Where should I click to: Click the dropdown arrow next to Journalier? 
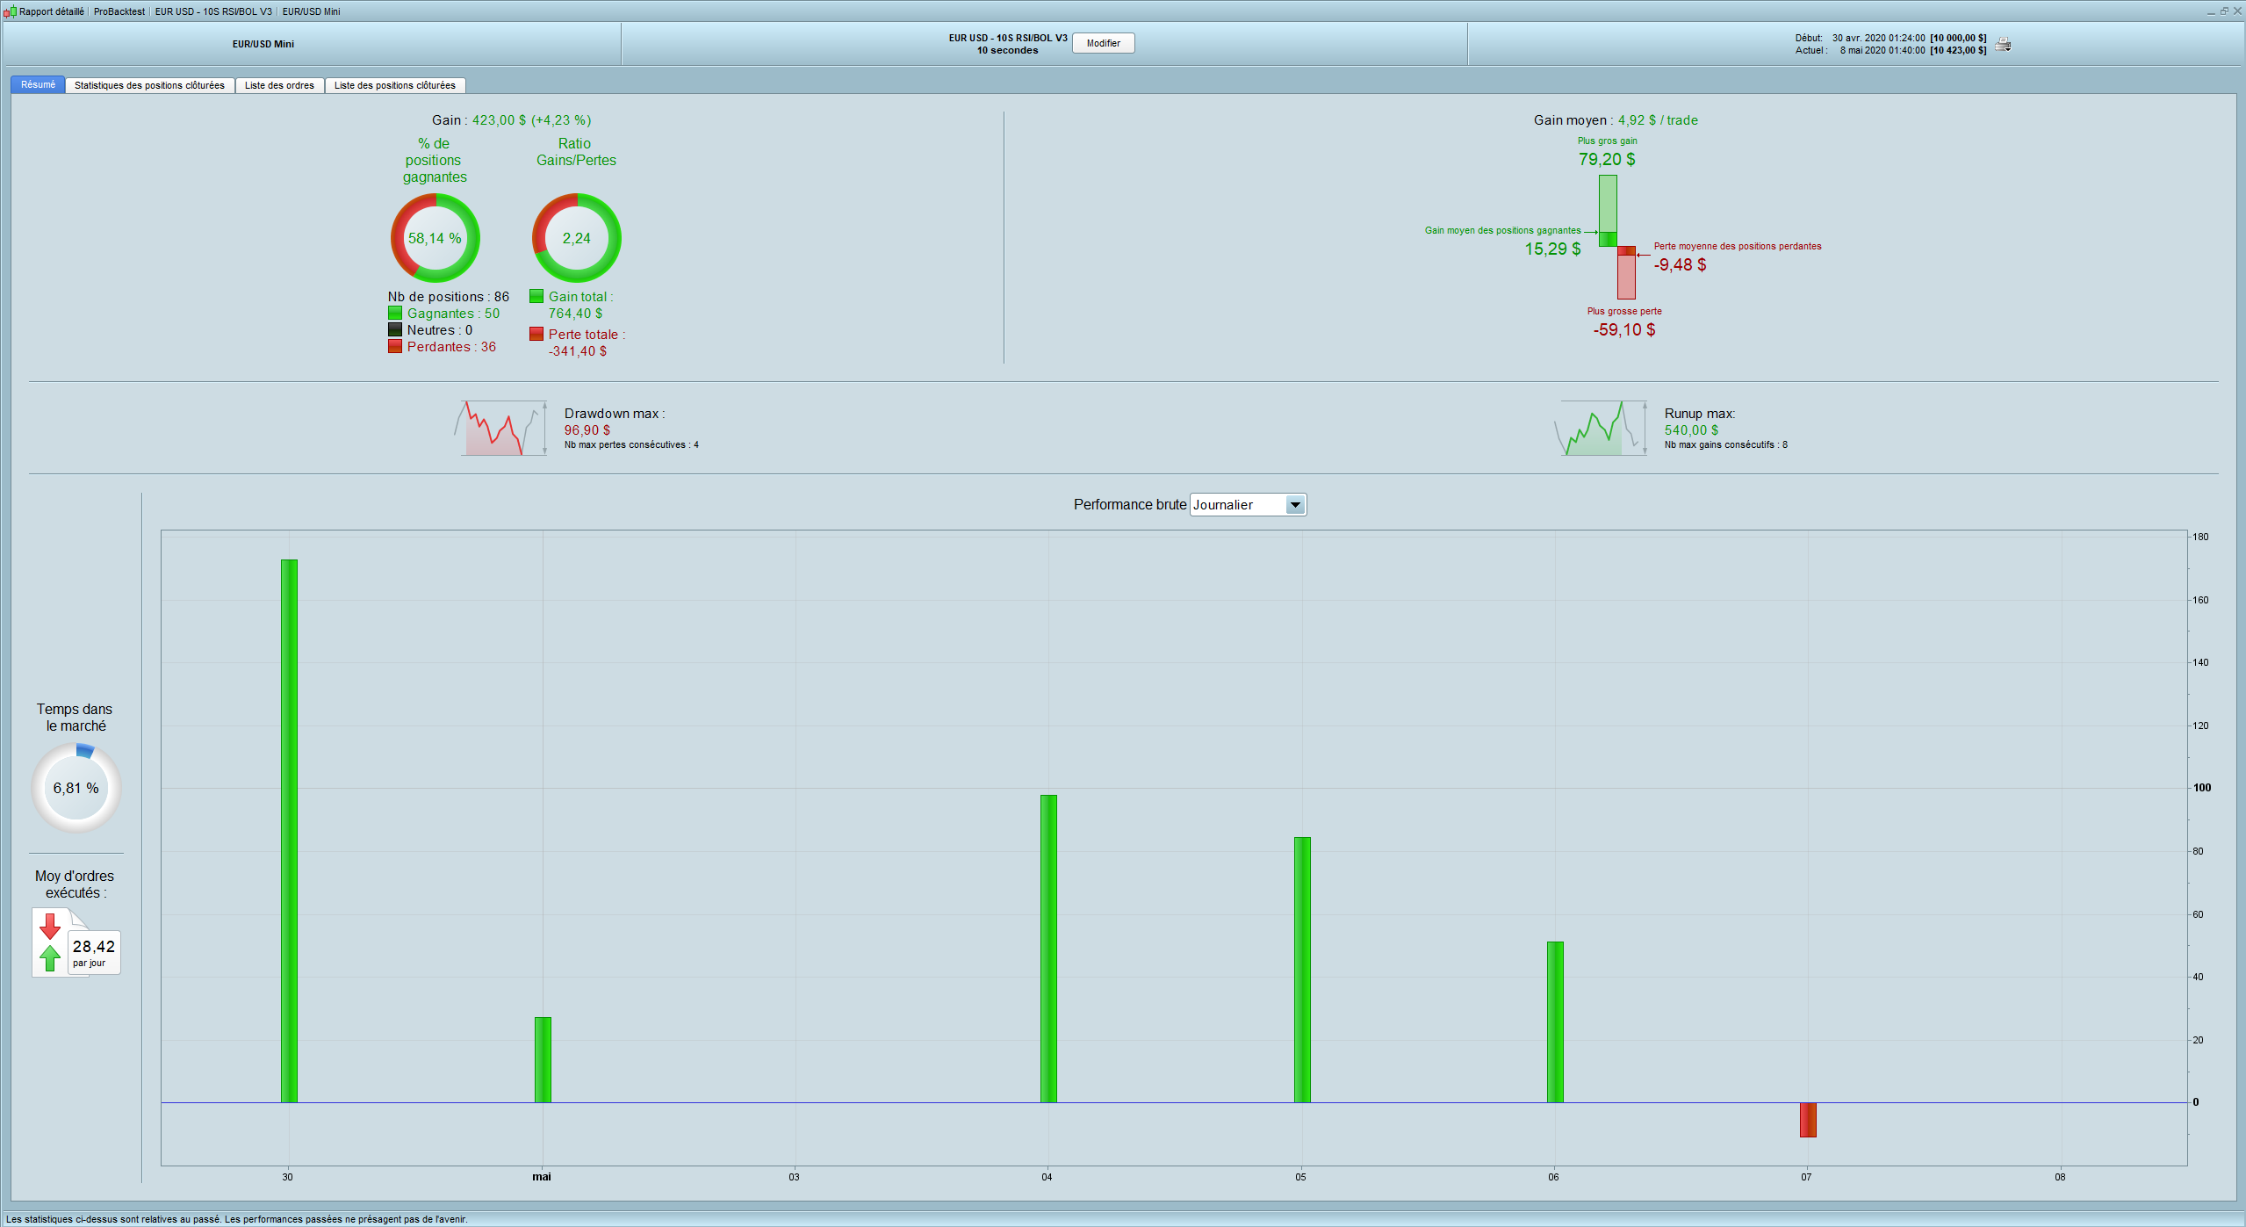pos(1295,505)
